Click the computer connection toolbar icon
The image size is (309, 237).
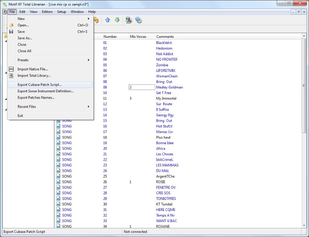click(x=129, y=20)
